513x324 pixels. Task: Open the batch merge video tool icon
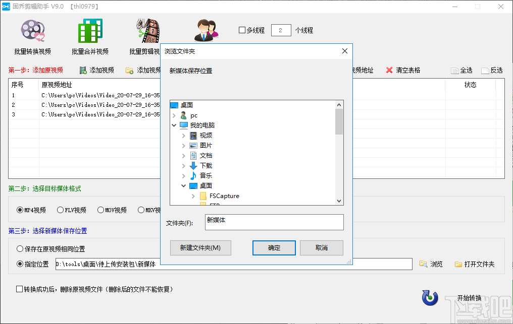click(x=90, y=31)
